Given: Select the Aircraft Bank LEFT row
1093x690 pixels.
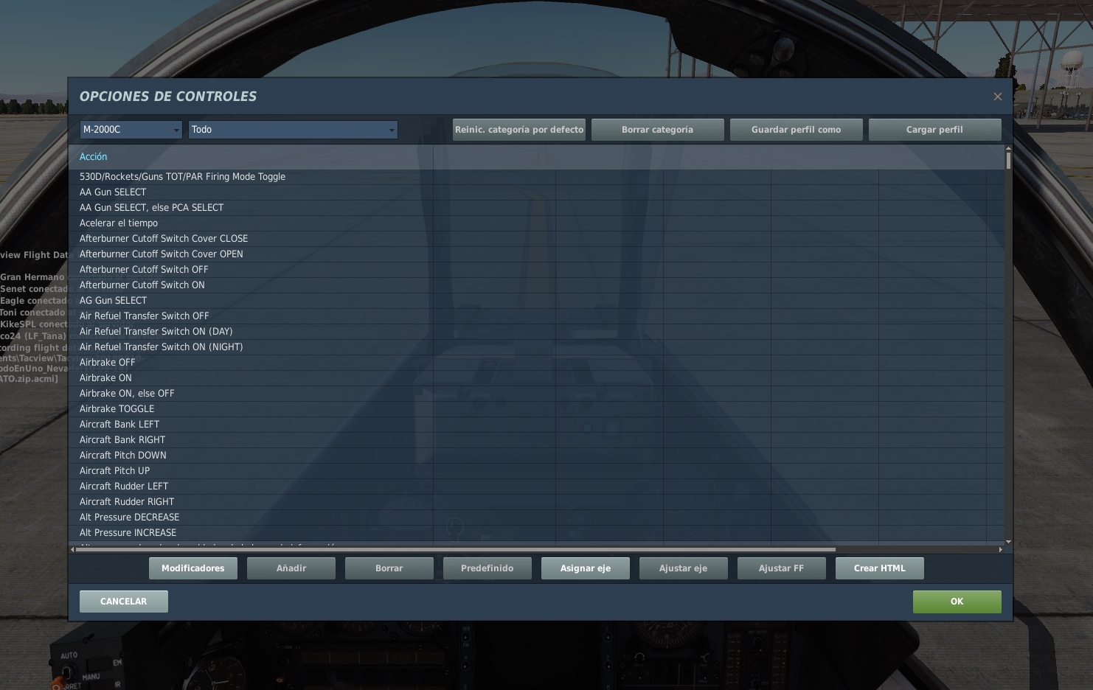Looking at the screenshot, I should pos(537,425).
